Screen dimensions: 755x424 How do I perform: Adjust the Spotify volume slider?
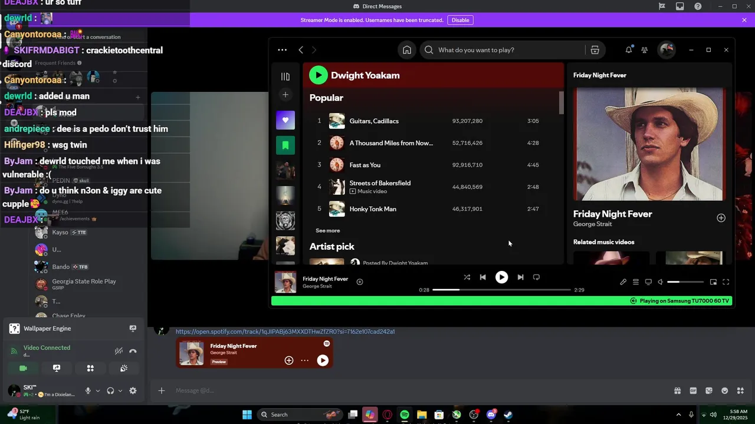[x=685, y=282]
